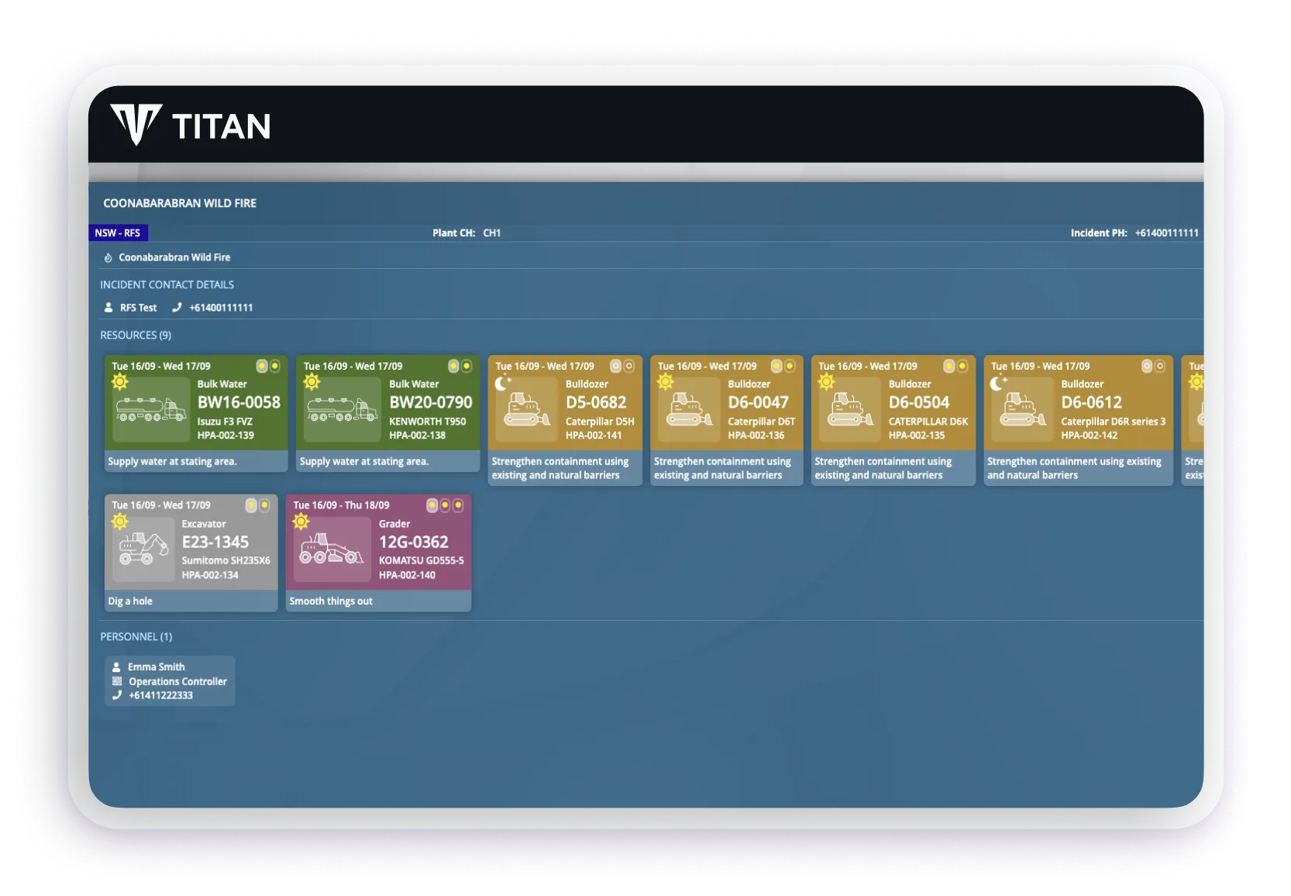Screen dimensions: 1291x896
Task: Toggle the middle status indicator on 12G-0362
Action: (x=446, y=505)
